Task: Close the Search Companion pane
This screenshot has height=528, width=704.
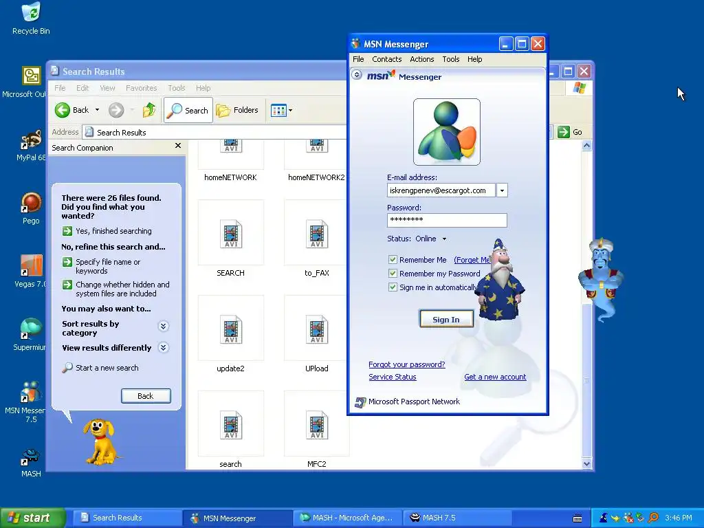Action: [x=178, y=146]
